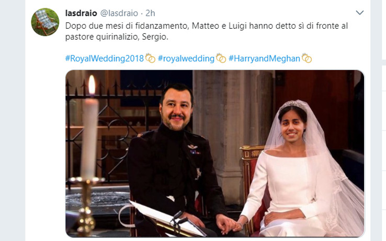Image resolution: width=386 pixels, height=241 pixels.
Task: Follow the #royalwedding hashtag link
Action: pyautogui.click(x=186, y=58)
